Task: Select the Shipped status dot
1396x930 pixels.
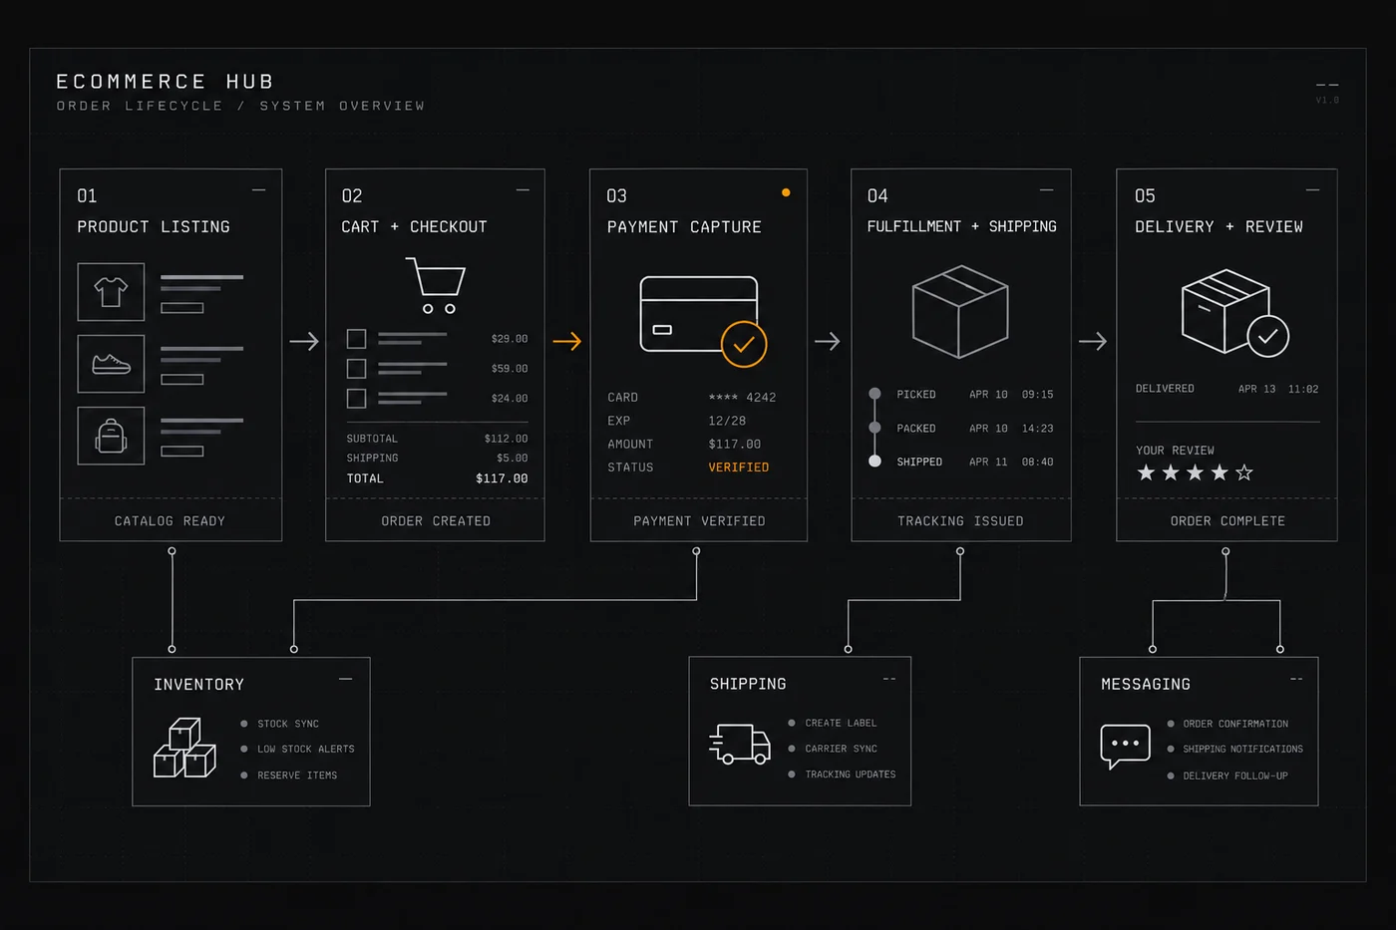Action: (x=874, y=462)
